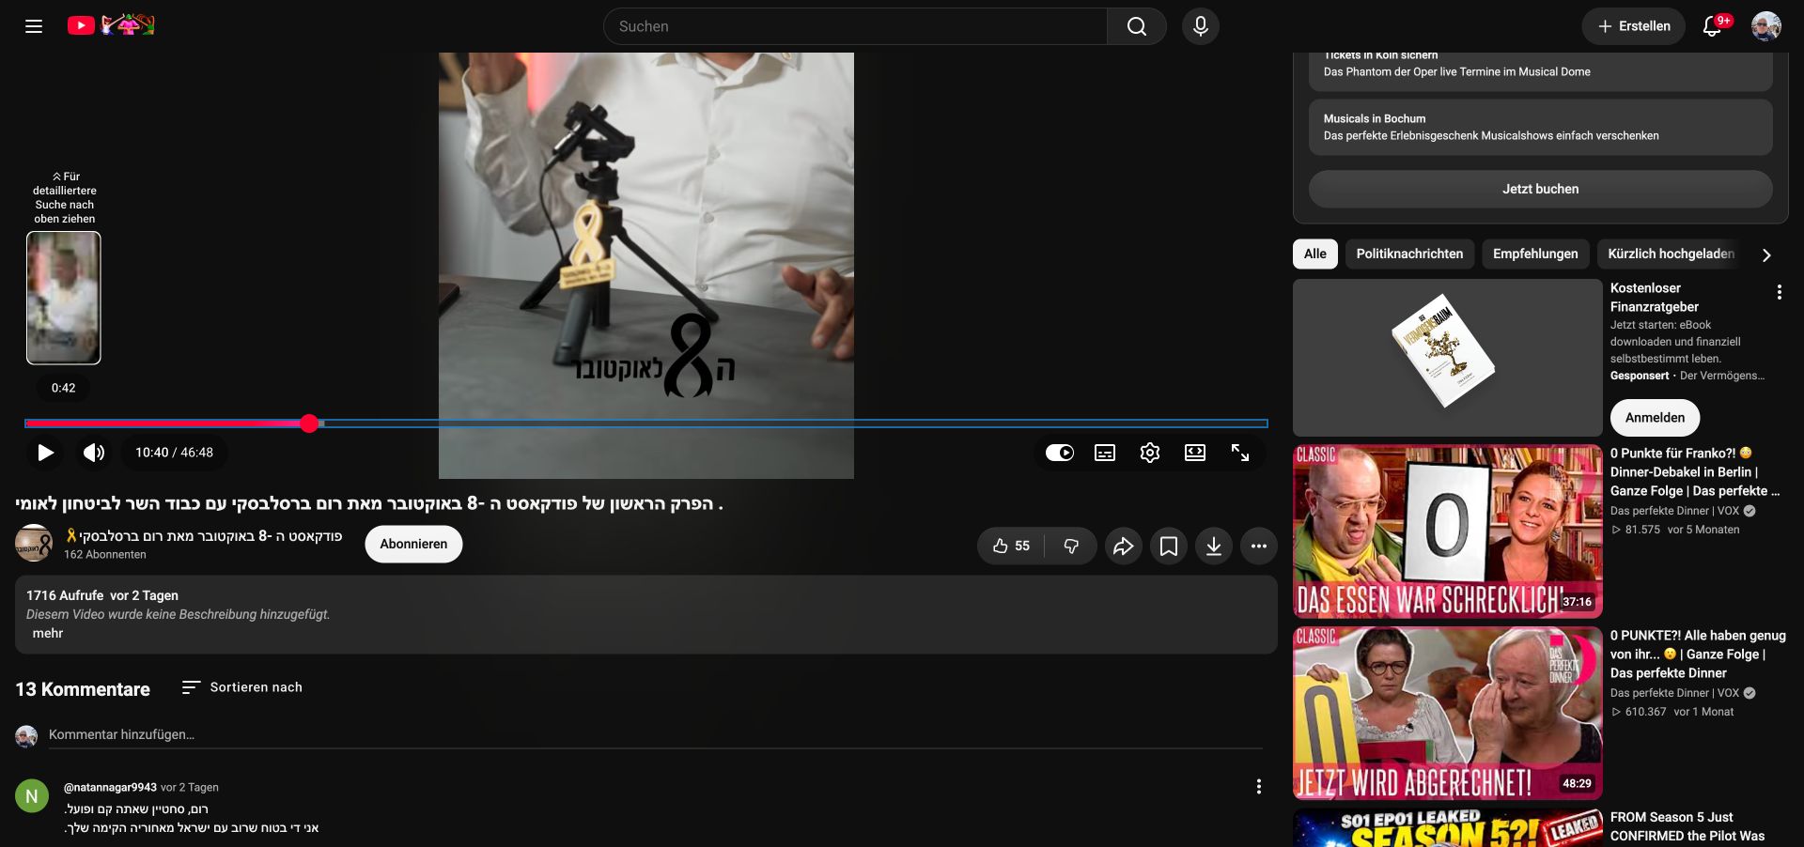
Task: Click the video progress bar scrubber
Action: 310,423
